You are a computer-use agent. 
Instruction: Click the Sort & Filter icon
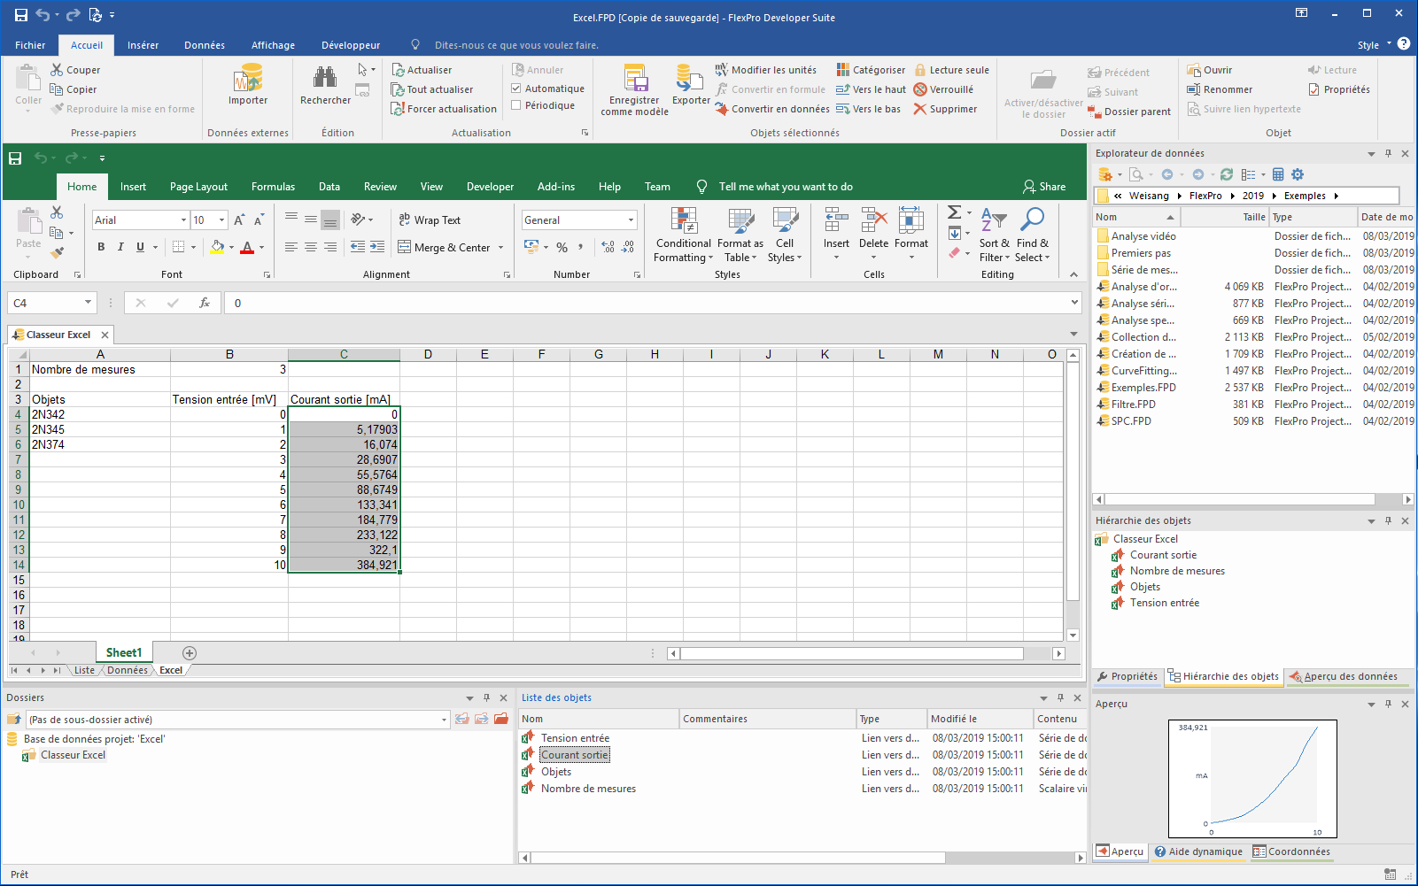[994, 220]
